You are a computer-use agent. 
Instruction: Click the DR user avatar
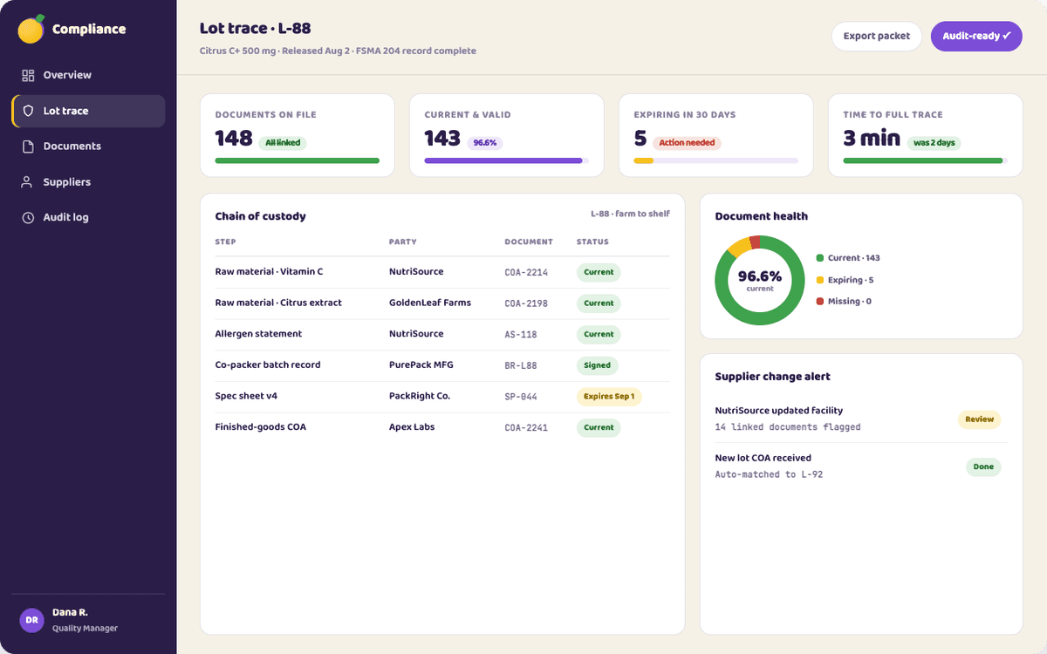(31, 620)
